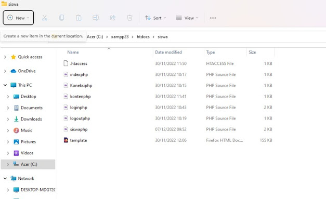Viewport: 326px width, 199px height.
Task: Click the .htaccess file name
Action: click(x=79, y=63)
